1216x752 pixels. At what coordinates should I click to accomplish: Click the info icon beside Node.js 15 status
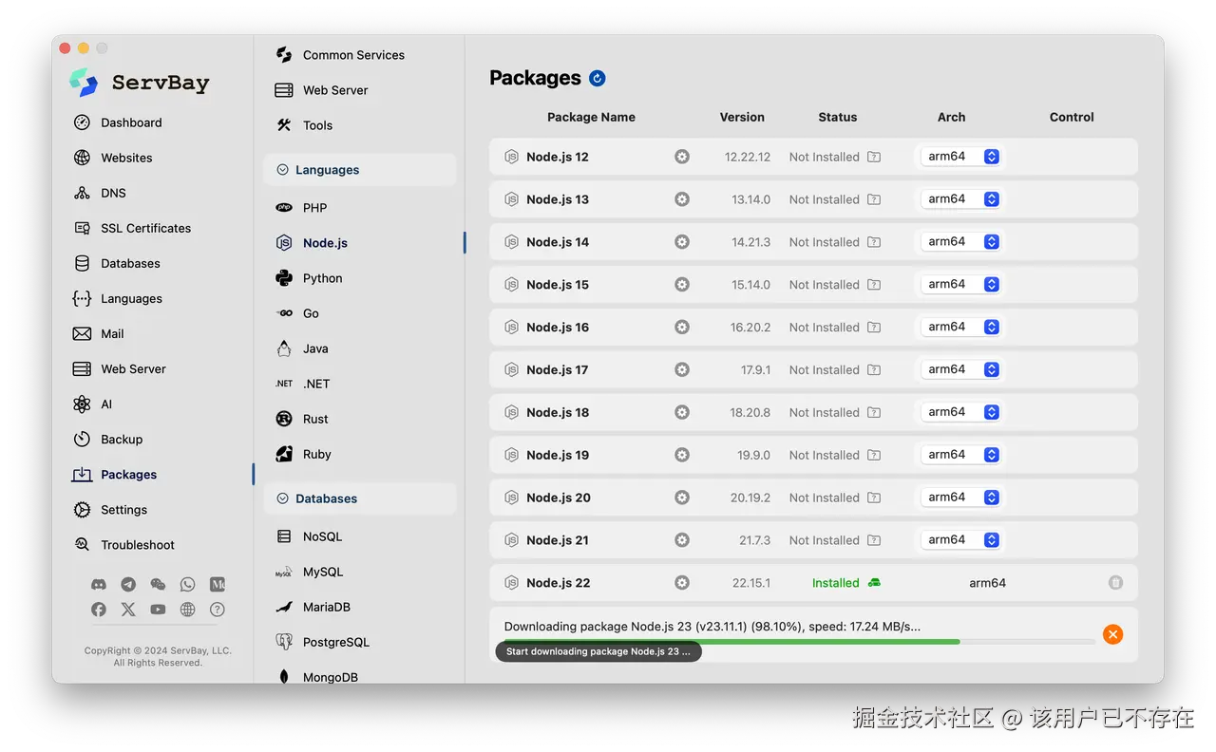pos(874,285)
